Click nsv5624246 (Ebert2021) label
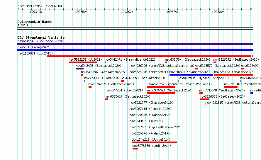 coord(149,72)
